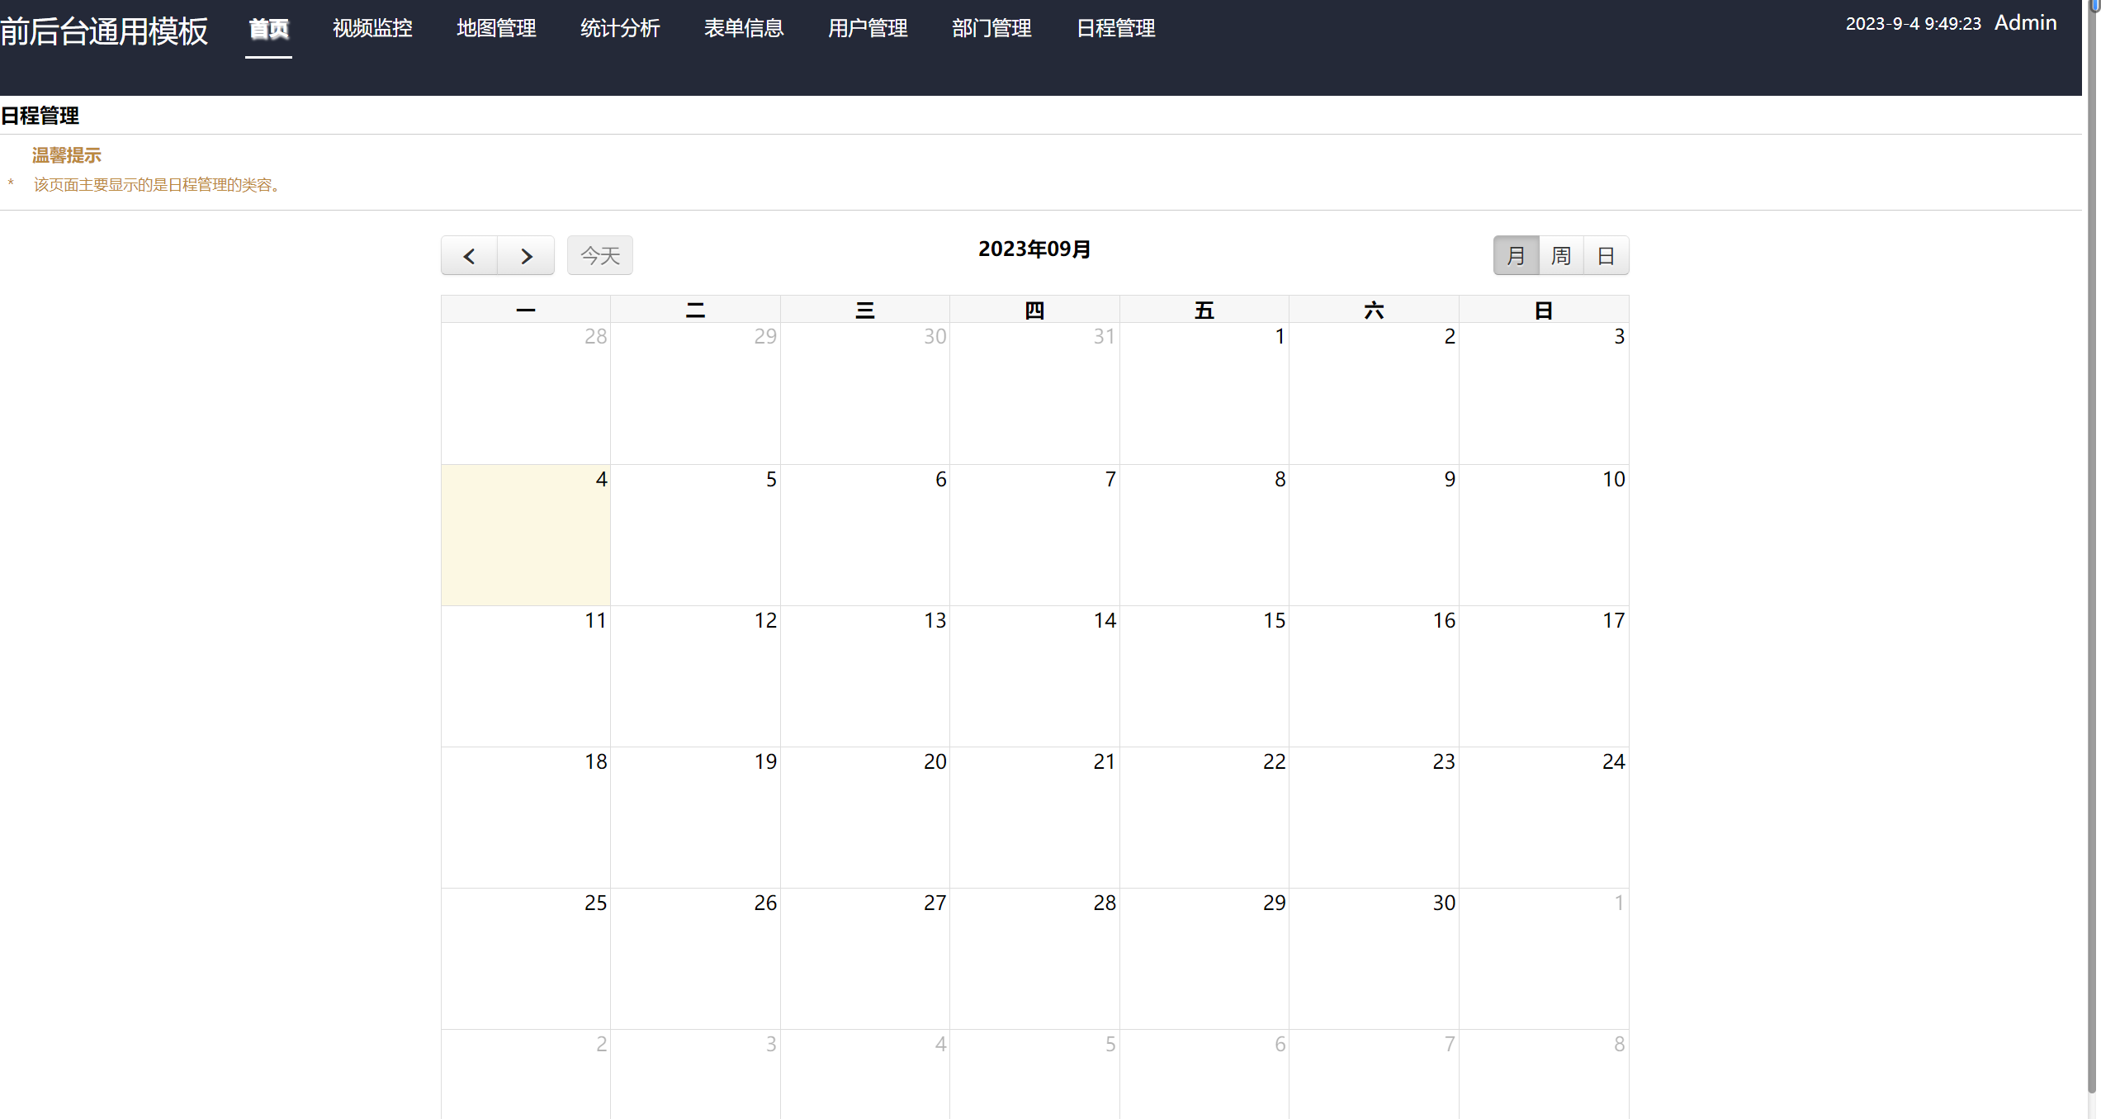Select the highlighted day 4 cell
This screenshot has height=1119, width=2101.
point(526,535)
